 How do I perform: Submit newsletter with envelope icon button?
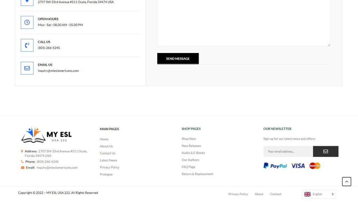click(x=325, y=151)
